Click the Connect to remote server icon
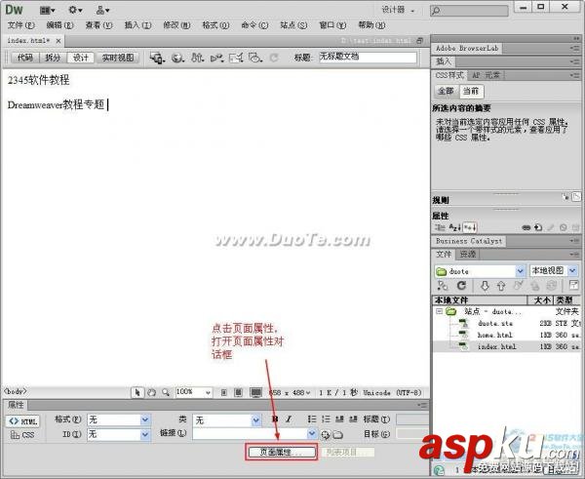The width and height of the screenshot is (585, 479). pos(443,286)
